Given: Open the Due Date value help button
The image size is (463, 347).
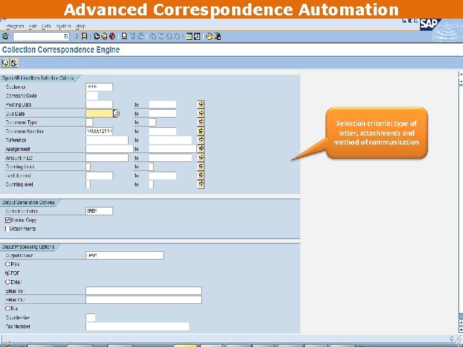Looking at the screenshot, I should click(x=116, y=113).
